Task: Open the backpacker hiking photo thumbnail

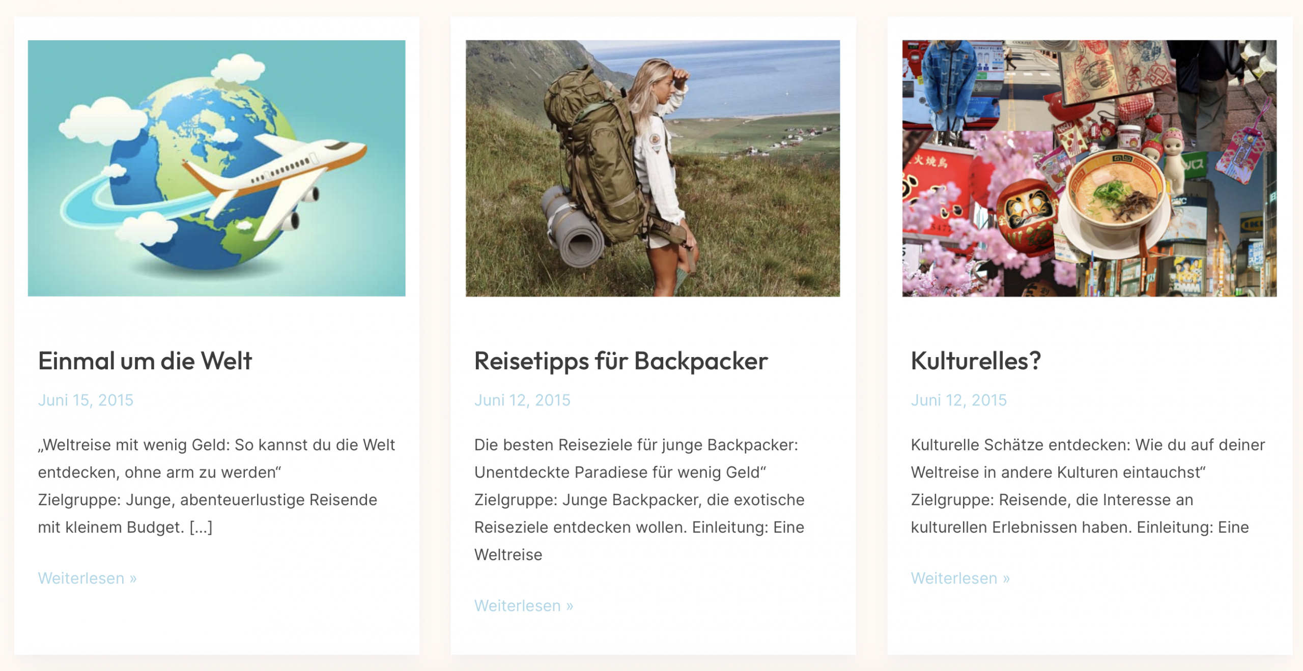Action: tap(653, 168)
